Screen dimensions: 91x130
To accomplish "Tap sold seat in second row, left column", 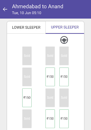I will 27,77.
